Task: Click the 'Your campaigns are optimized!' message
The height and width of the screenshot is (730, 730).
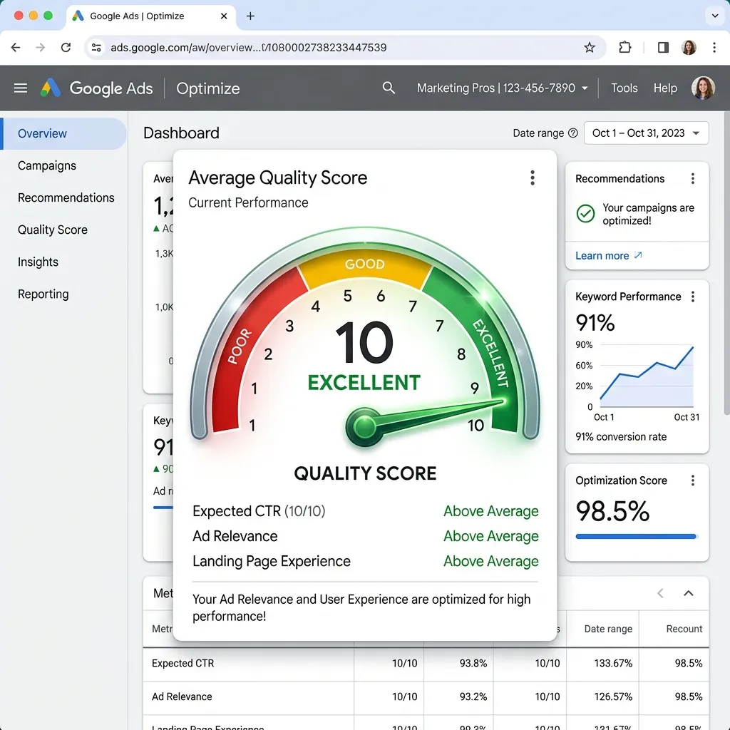Action: coord(648,214)
